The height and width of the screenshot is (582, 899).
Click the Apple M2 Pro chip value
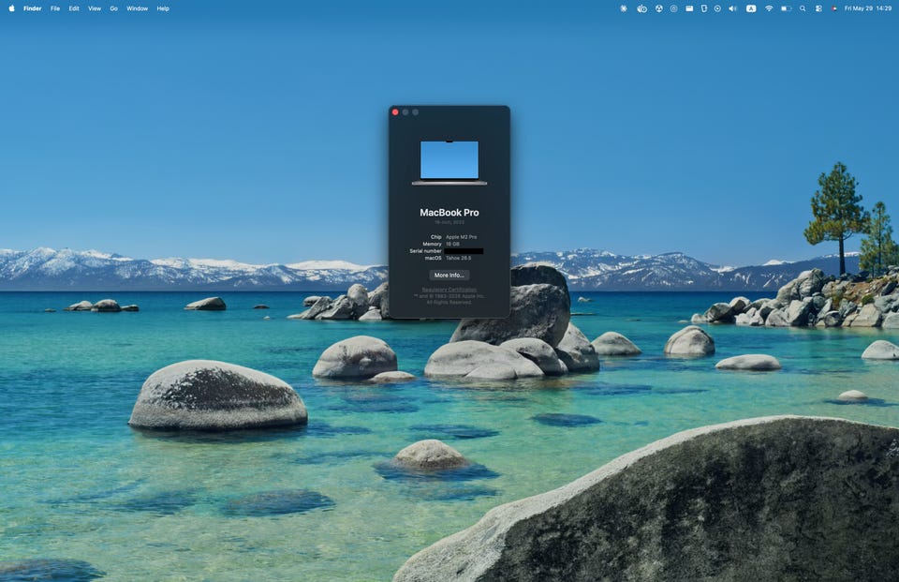(461, 237)
